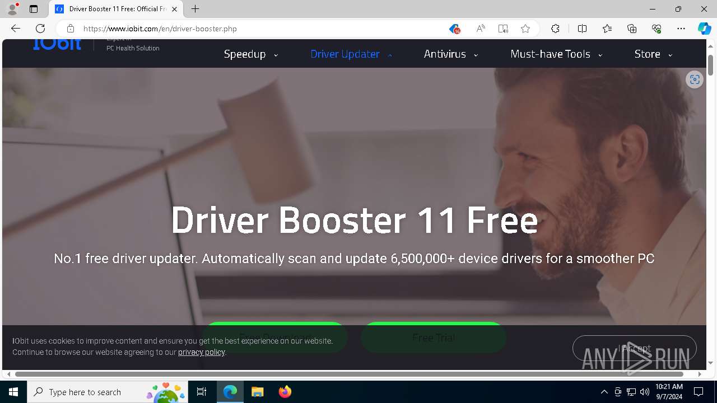Click the Driver Booster 11 Free heading
The width and height of the screenshot is (717, 403).
tap(354, 220)
